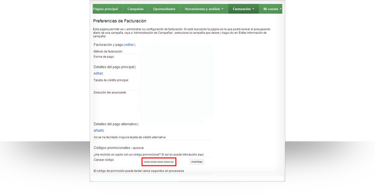Click the Canjear código label

click(104, 160)
